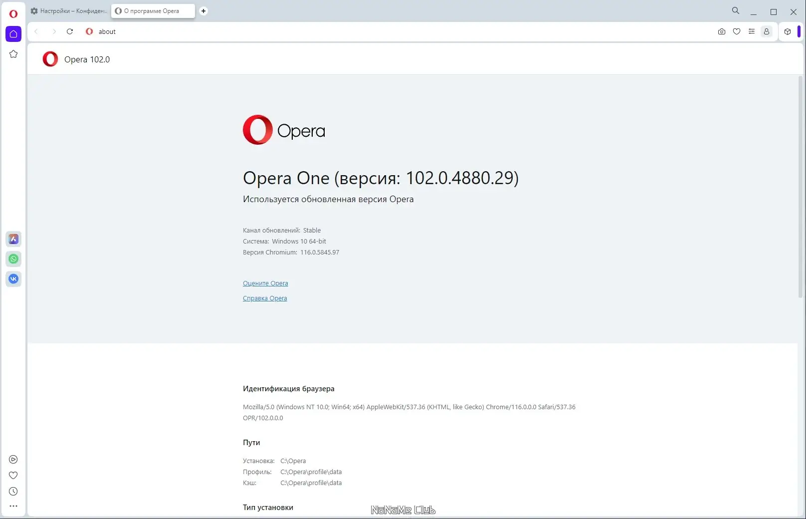
Task: Click the version heading 102.0.4880.29
Action: pos(381,178)
